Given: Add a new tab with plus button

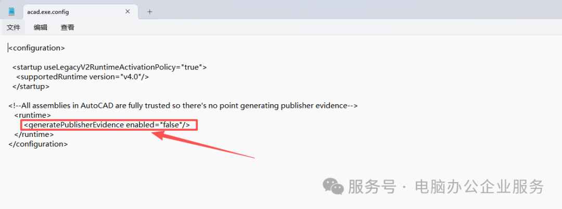Looking at the screenshot, I should (x=150, y=11).
